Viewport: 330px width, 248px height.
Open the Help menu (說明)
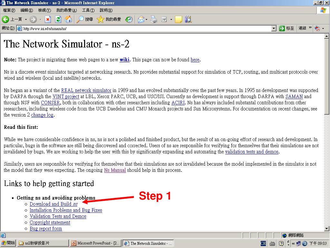[106, 10]
